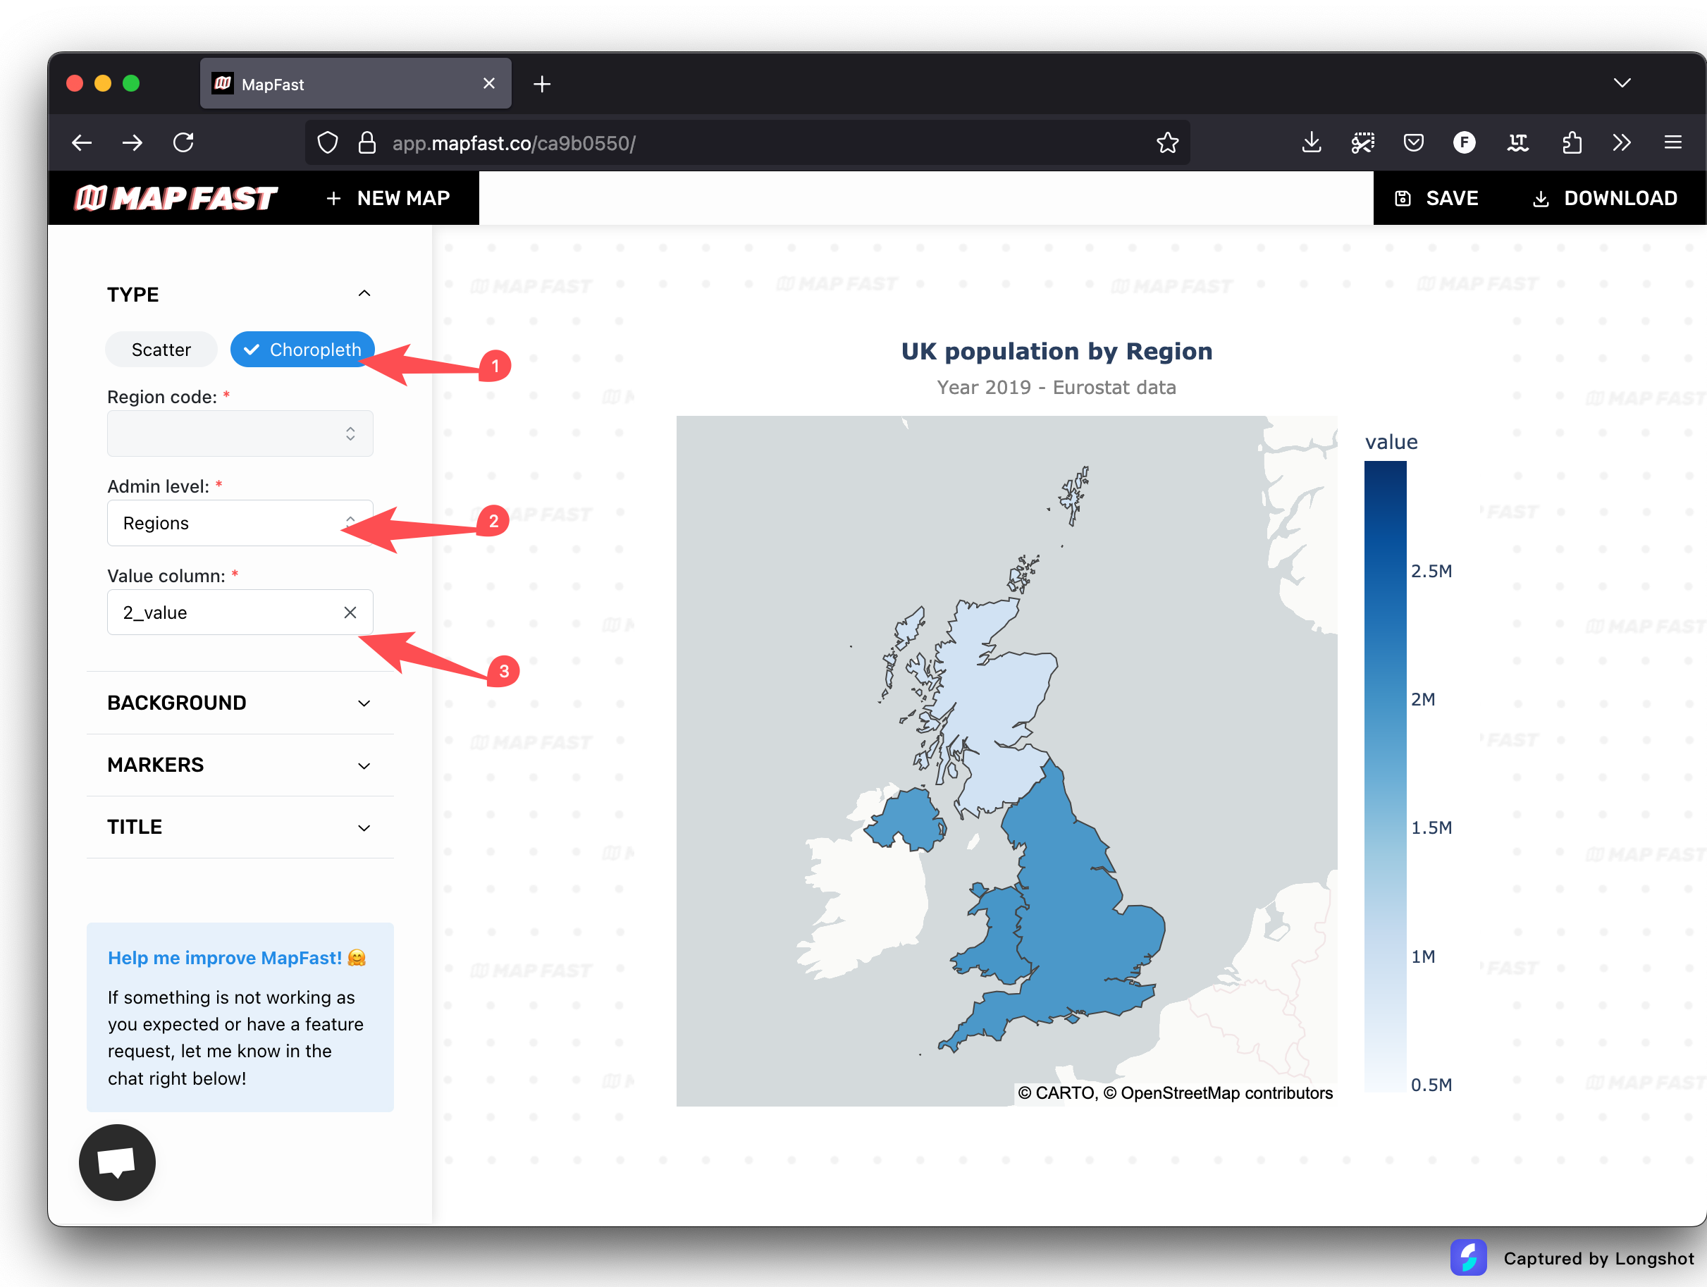Click the Help me improve MapFast link

point(237,958)
